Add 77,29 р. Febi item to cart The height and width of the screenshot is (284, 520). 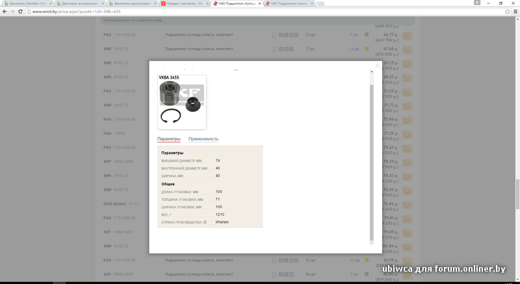[x=407, y=135]
